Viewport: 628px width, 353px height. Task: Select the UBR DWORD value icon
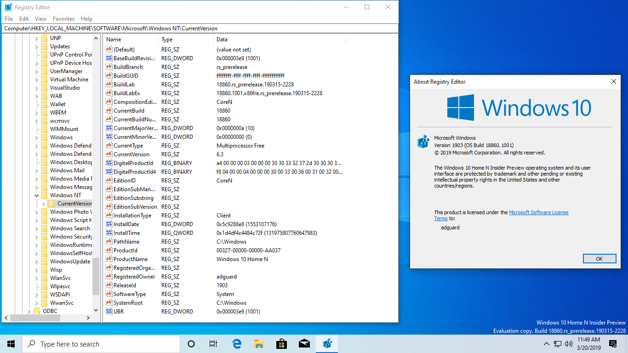[109, 311]
